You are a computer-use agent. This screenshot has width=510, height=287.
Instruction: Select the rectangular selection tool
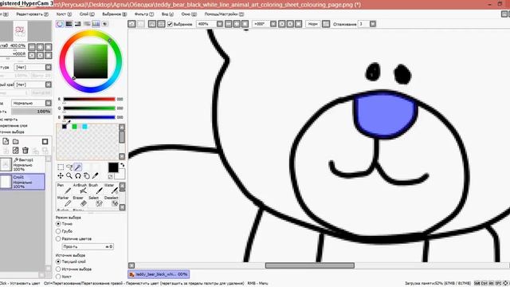(61, 167)
